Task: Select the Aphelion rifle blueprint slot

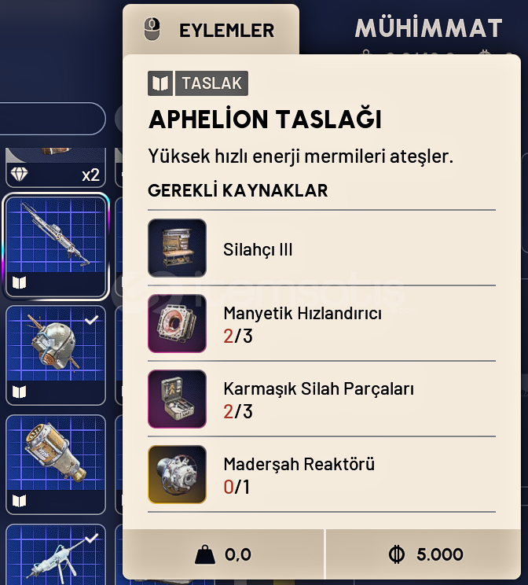Action: 56,245
